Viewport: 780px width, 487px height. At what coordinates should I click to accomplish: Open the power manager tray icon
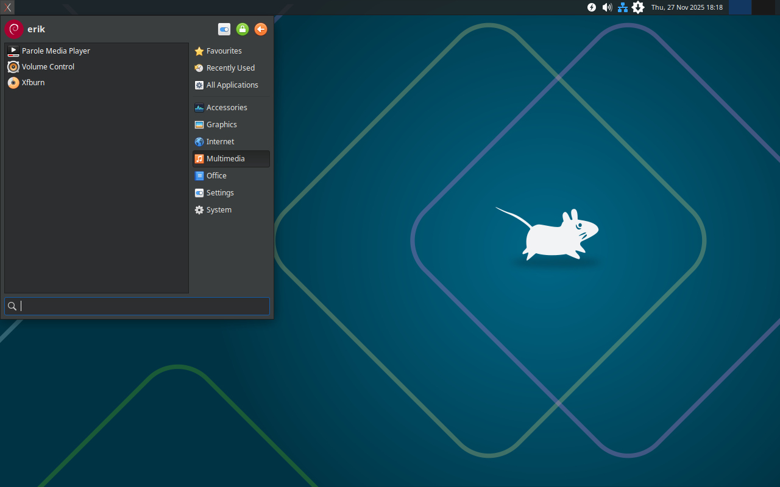tap(591, 7)
